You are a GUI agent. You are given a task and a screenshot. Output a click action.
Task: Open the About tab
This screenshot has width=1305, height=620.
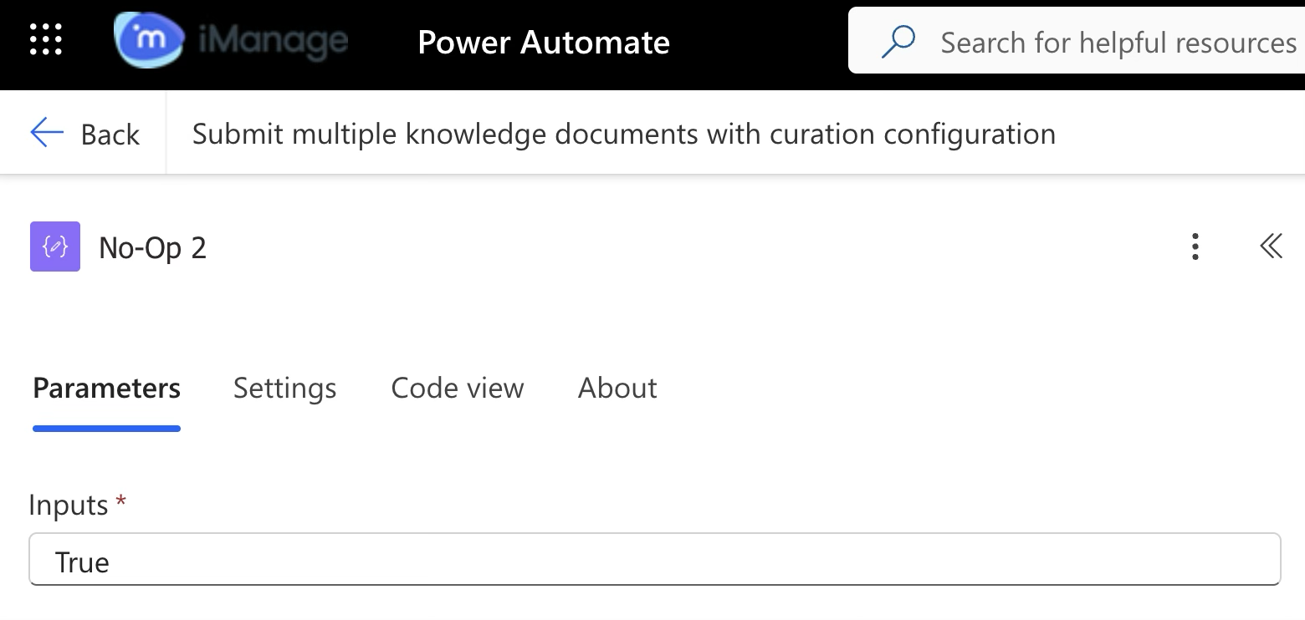pyautogui.click(x=617, y=388)
